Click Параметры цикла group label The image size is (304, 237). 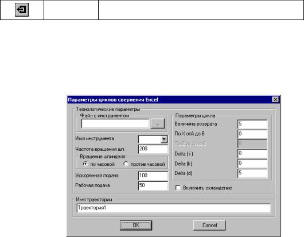pyautogui.click(x=195, y=115)
